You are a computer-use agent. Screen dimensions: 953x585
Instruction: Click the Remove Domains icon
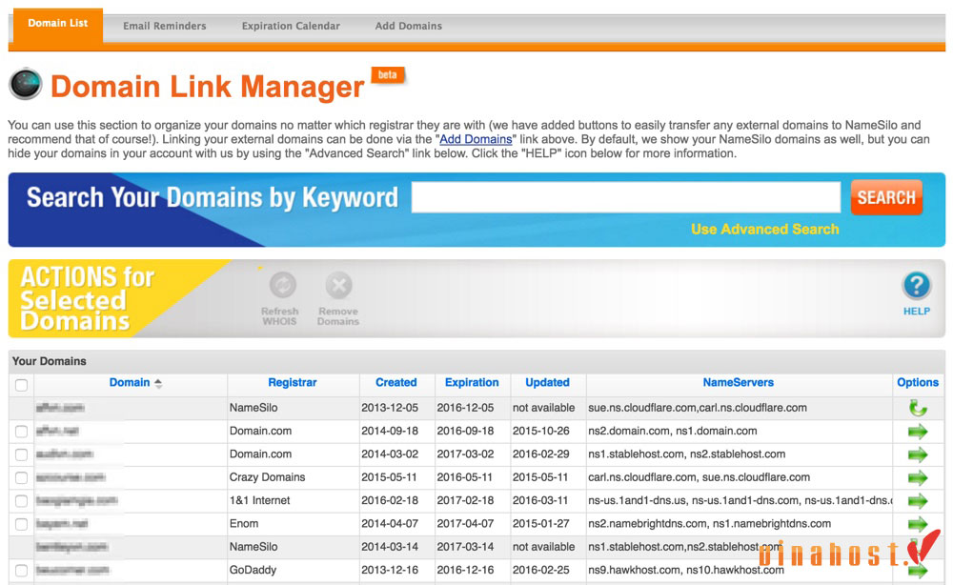pos(338,285)
